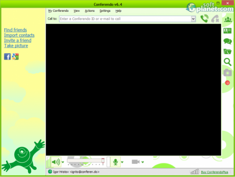Toggle the video camera button

136,162
